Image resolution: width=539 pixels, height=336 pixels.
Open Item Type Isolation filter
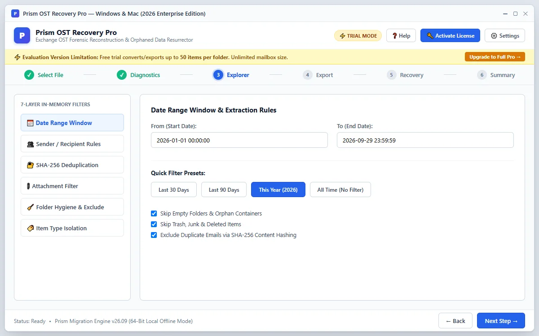(x=72, y=228)
